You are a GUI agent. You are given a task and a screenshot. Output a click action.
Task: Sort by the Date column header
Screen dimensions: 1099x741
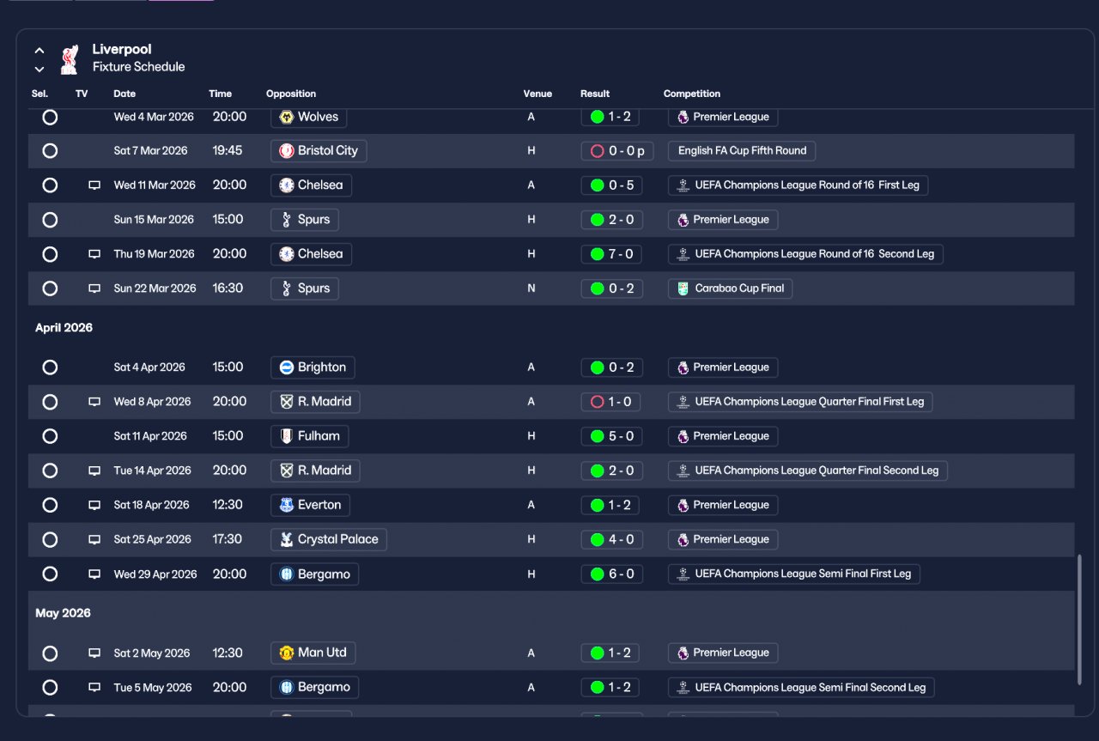[124, 94]
